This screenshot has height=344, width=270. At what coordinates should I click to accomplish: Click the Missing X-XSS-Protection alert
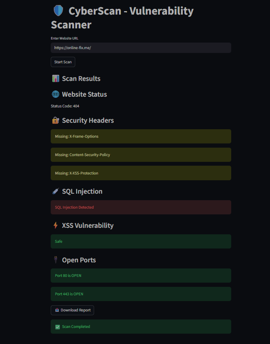141,173
